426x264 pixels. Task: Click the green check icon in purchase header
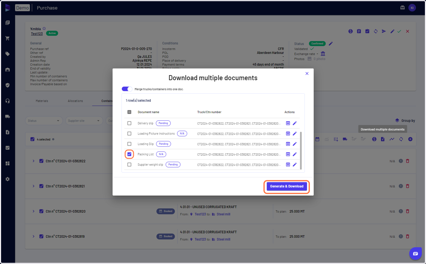pos(399,31)
